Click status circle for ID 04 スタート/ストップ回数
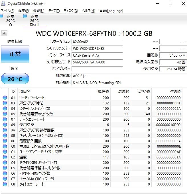Viewport: 187px width, 194px height. pos(5,108)
